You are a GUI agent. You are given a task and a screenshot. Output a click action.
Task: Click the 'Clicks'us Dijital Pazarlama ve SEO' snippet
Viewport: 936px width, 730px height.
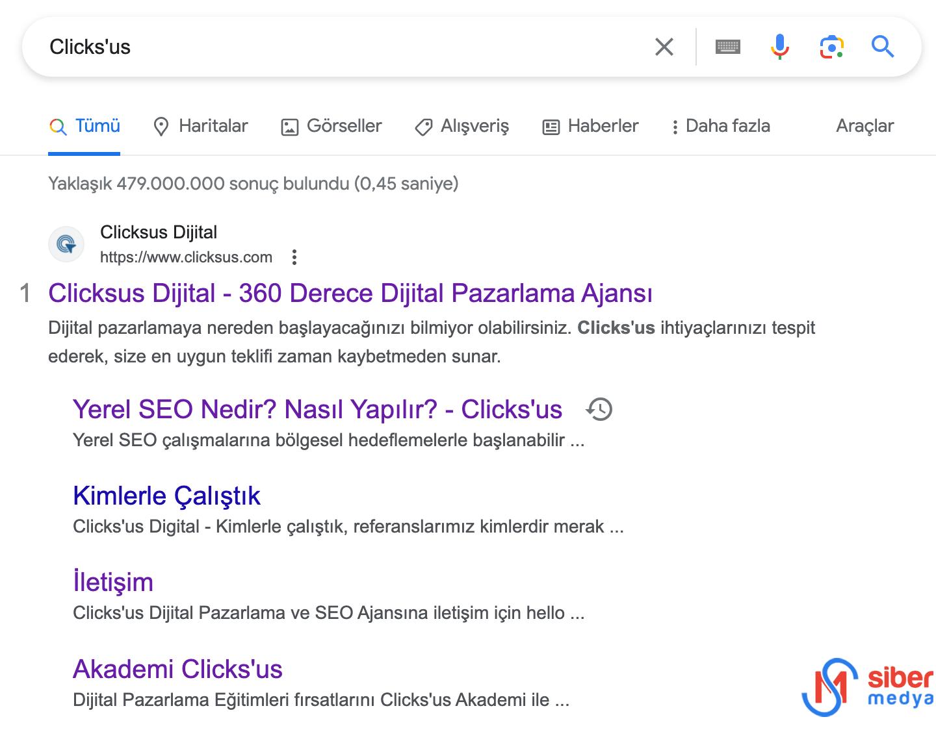click(329, 612)
